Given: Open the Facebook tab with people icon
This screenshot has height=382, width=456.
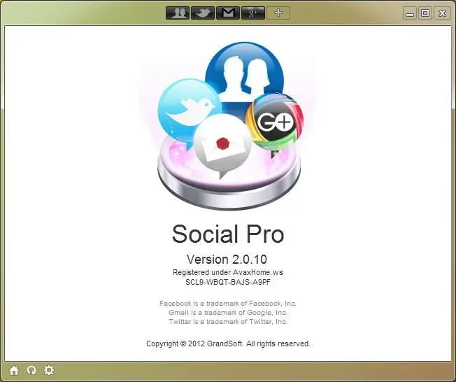Looking at the screenshot, I should click(x=178, y=13).
